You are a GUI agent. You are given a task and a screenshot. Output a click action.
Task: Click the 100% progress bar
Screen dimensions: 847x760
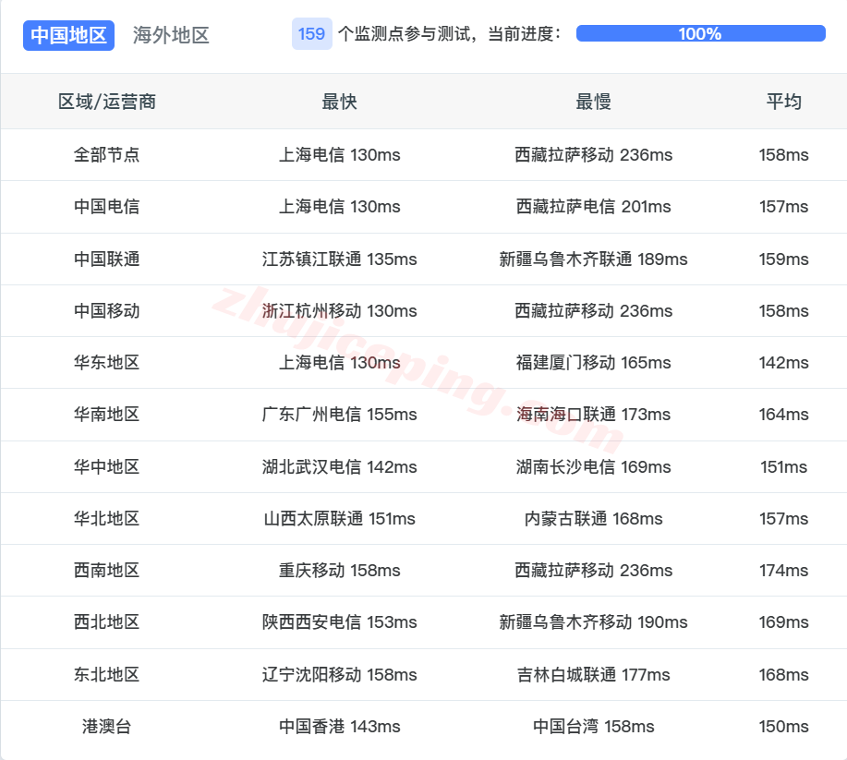[700, 32]
